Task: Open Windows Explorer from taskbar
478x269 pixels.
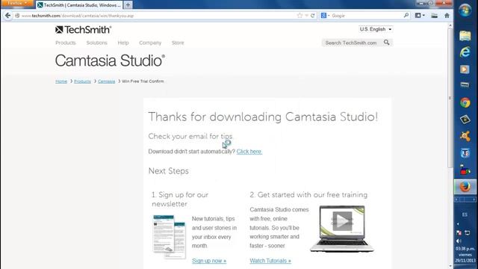Action: [x=465, y=36]
